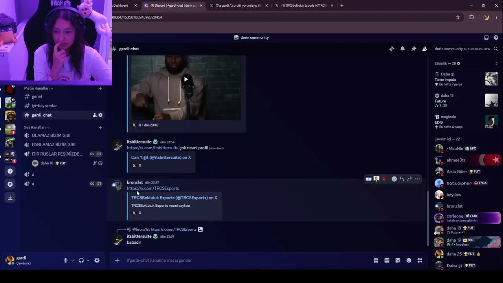Open the x.com/TRCSEsports link from bronz1st
Screen dimensions: 503x283
[x=153, y=189]
